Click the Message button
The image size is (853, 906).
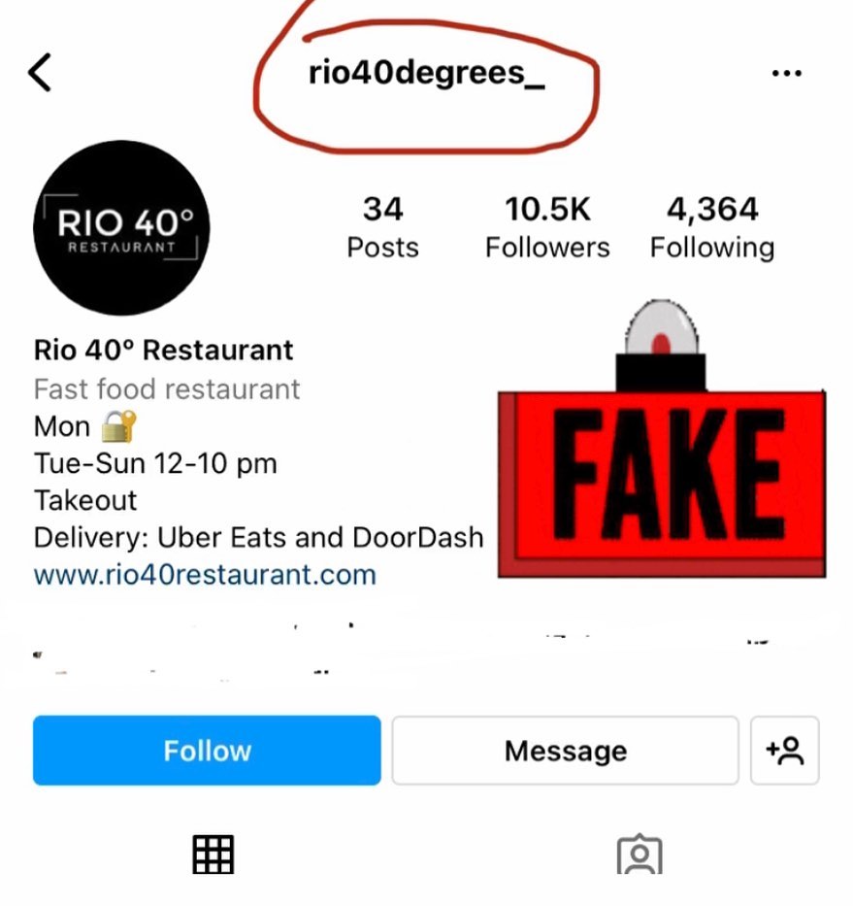(x=566, y=751)
